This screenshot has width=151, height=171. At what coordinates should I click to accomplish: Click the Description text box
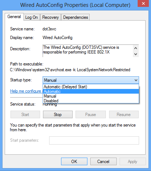[88, 51]
